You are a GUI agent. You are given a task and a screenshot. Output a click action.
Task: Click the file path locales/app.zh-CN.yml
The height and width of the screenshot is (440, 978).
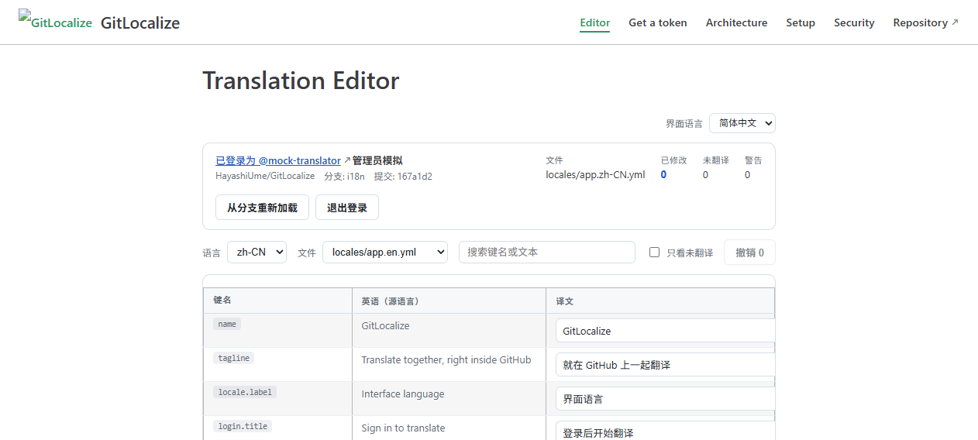click(595, 174)
